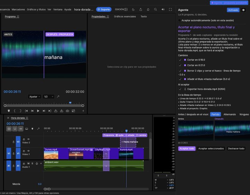This screenshot has height=195, width=250.
Task: Close the Hora dorada sequence tab
Action: pos(8,118)
